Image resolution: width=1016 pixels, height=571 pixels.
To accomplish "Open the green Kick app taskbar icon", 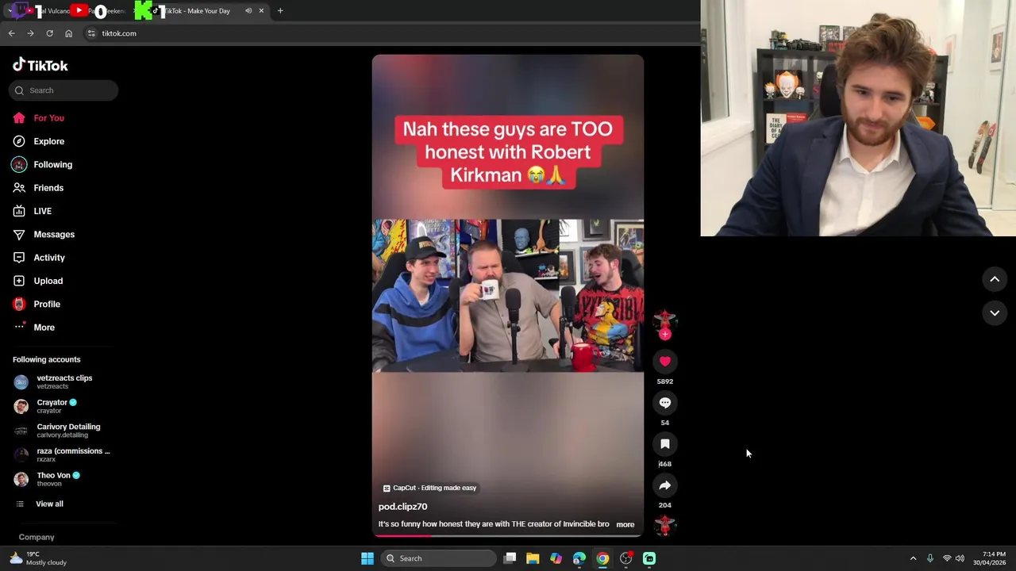I will [649, 558].
